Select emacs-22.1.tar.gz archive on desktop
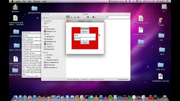Viewport: 180px width, 101px height. pyautogui.click(x=141, y=31)
